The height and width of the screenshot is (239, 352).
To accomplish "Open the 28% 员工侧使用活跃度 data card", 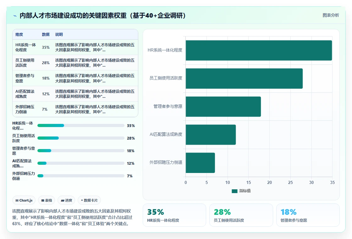I will pos(241,215).
